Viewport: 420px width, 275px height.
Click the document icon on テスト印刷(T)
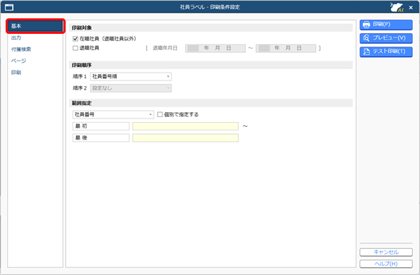[366, 51]
